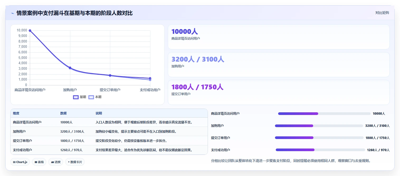Click the 表格 chip icon
The image size is (400, 176).
click(36, 162)
